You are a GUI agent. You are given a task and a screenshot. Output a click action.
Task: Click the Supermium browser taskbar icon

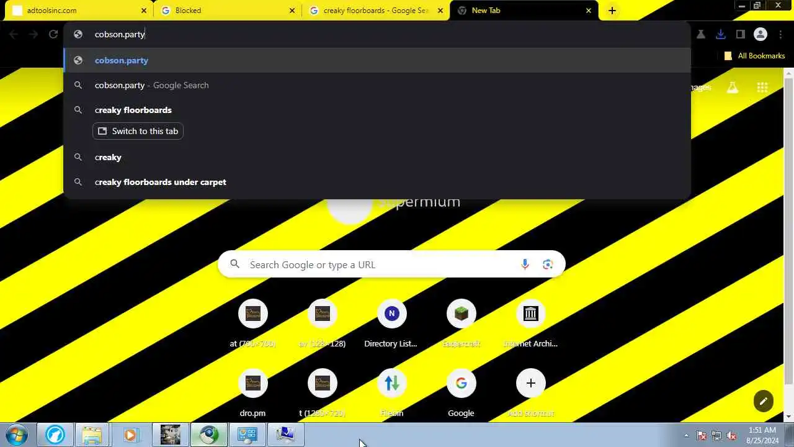(208, 435)
